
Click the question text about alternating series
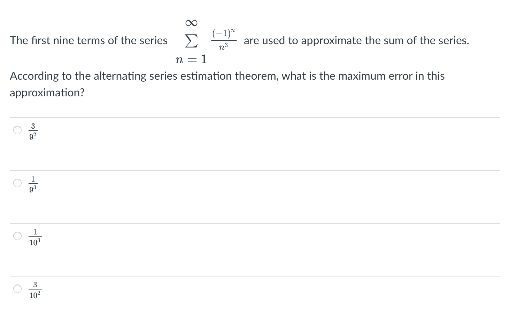click(x=226, y=76)
